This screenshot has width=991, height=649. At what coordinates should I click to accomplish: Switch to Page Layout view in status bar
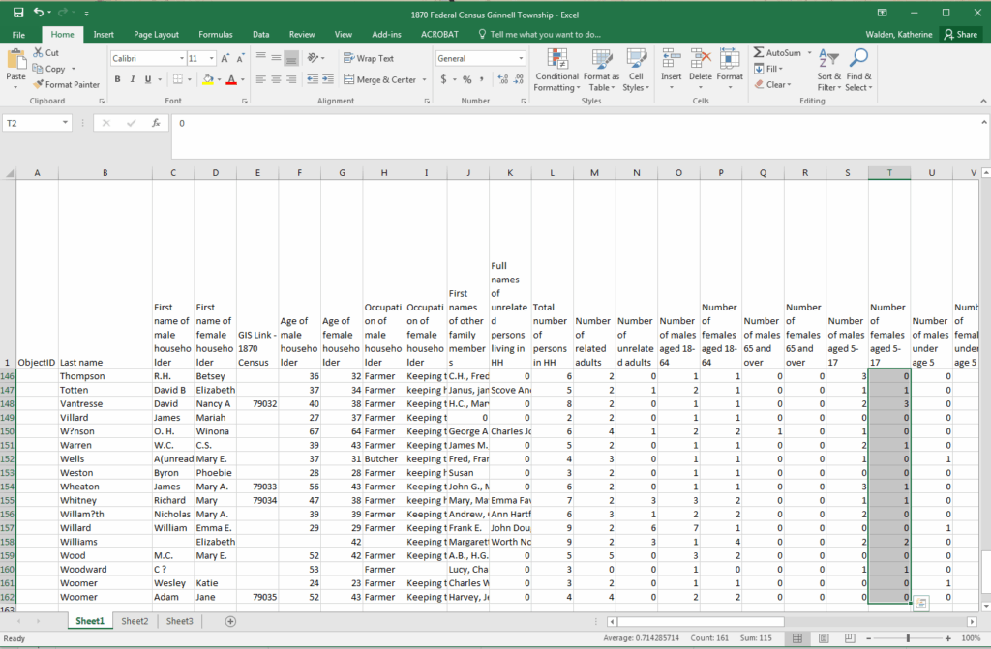[x=824, y=638]
